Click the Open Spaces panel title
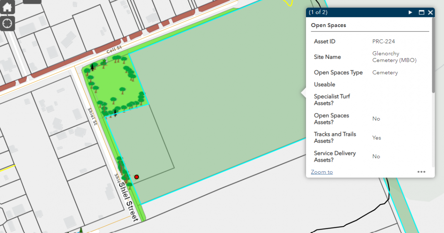 (x=329, y=25)
